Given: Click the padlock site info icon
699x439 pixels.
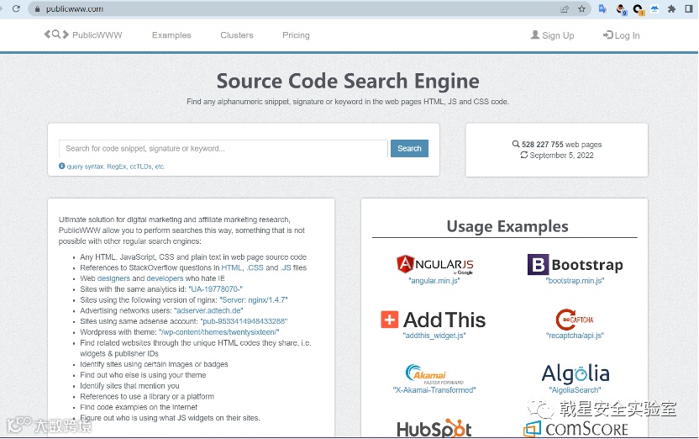Looking at the screenshot, I should [38, 9].
